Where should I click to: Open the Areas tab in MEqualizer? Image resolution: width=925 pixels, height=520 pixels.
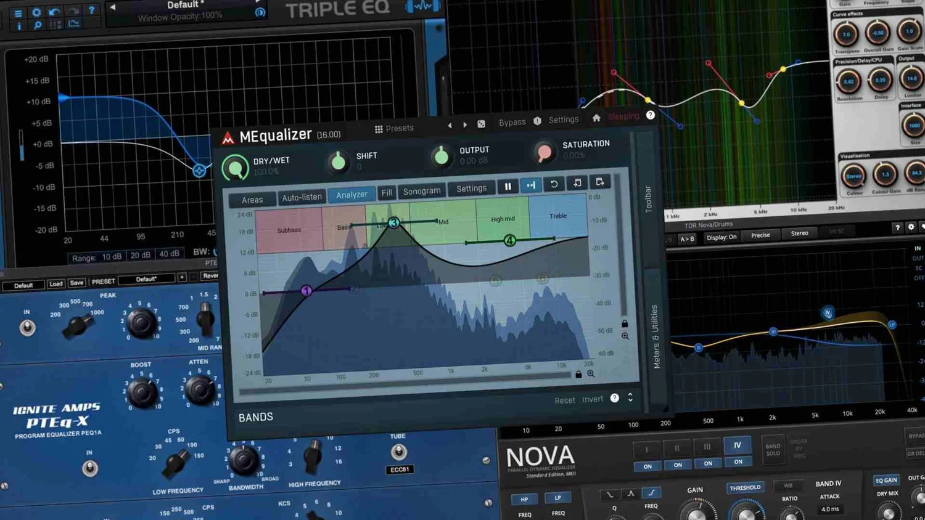[253, 199]
